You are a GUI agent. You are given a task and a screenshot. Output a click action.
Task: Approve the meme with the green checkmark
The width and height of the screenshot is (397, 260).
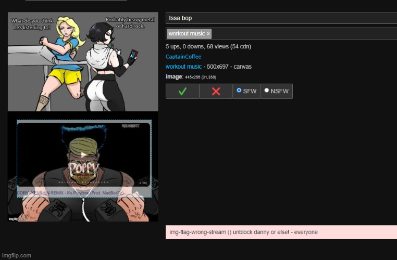click(182, 91)
